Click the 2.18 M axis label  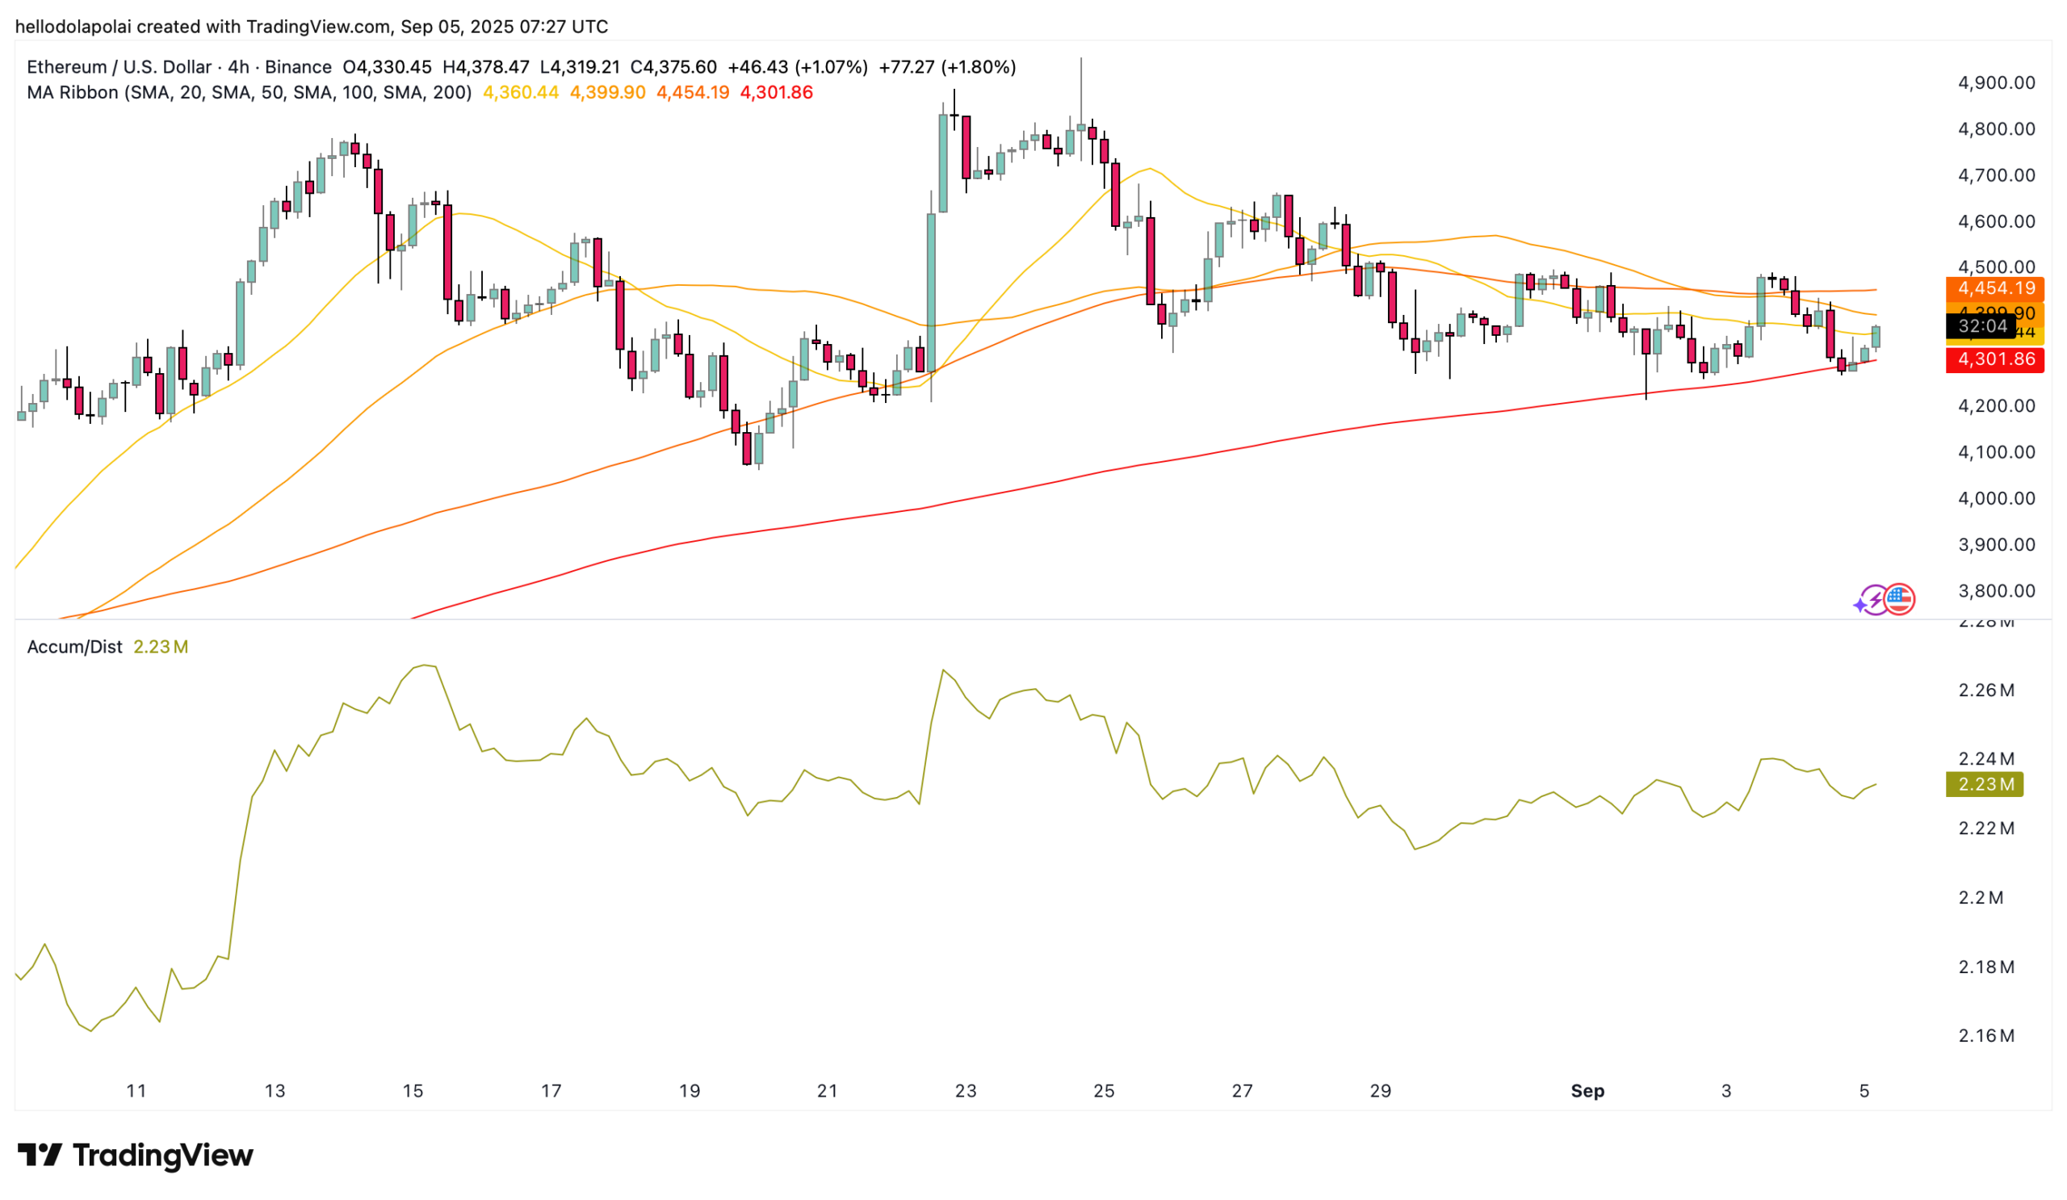1986,967
